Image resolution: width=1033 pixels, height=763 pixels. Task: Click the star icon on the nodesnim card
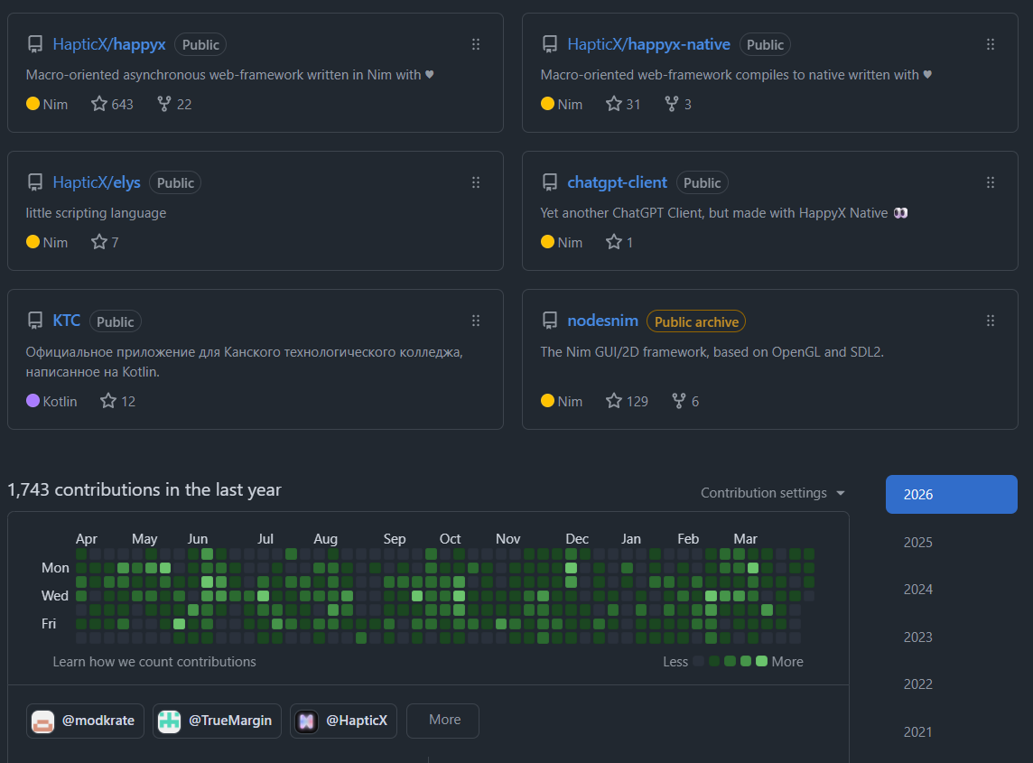point(613,400)
